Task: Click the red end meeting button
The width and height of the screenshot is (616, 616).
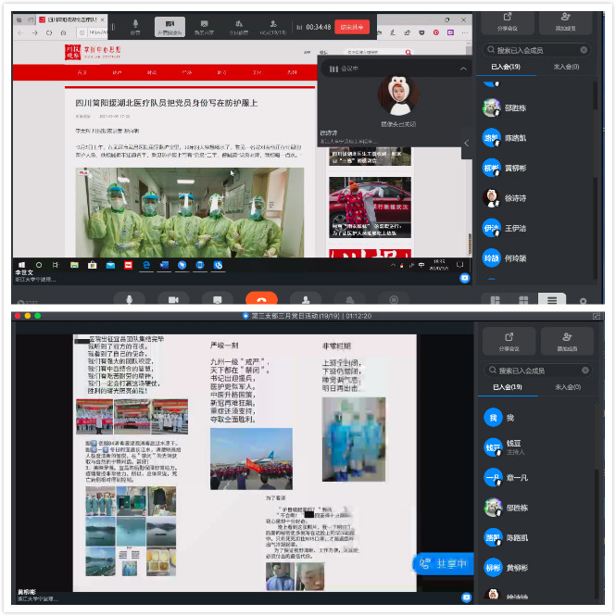Action: point(351,27)
